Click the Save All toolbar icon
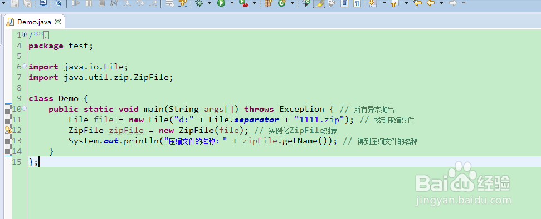 pyautogui.click(x=27, y=3)
